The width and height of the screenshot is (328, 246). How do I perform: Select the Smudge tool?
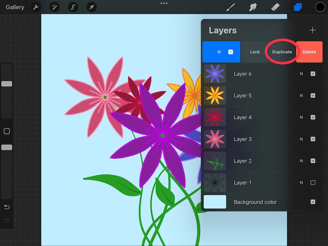click(253, 7)
